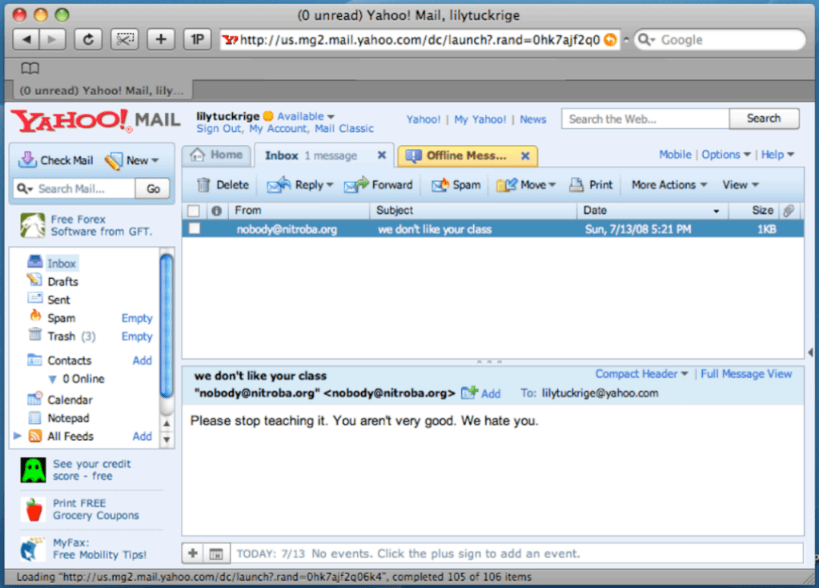Open the Notepad folder

click(x=68, y=418)
